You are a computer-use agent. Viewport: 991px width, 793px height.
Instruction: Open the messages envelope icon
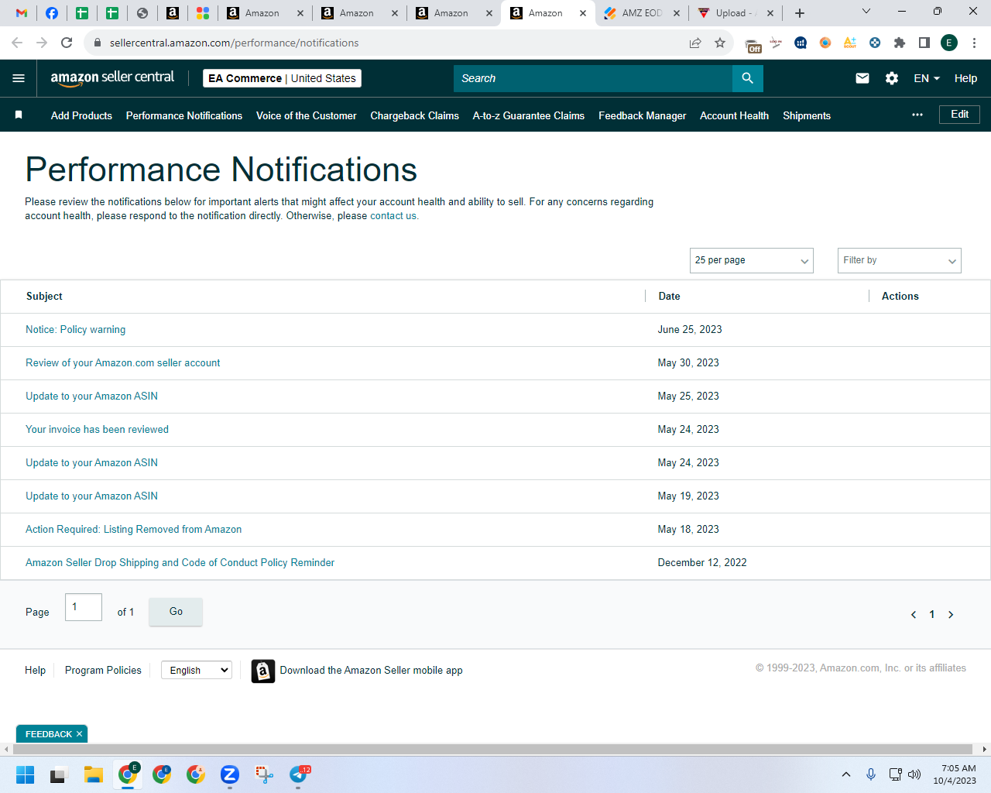[862, 78]
